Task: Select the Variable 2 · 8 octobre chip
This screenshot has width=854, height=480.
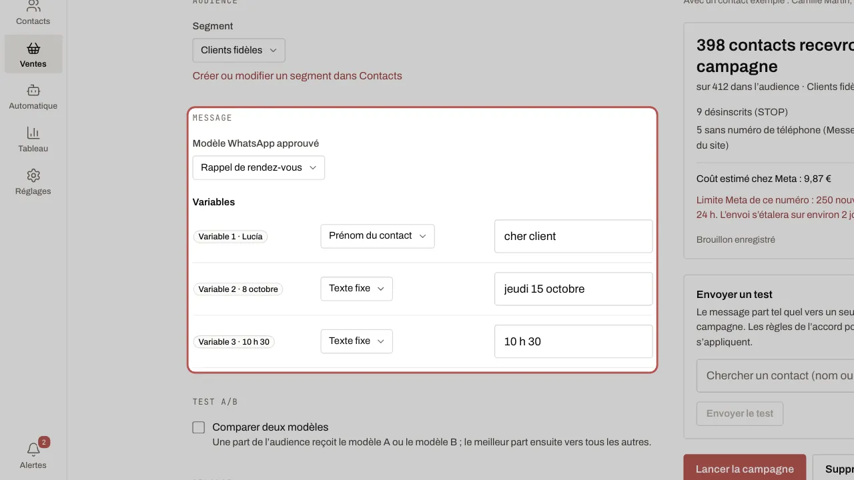Action: (x=238, y=289)
